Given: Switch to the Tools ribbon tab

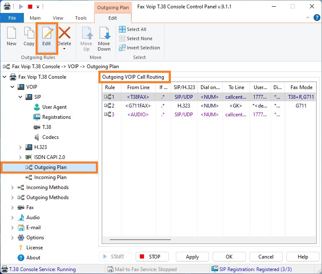Looking at the screenshot, I should (x=81, y=18).
